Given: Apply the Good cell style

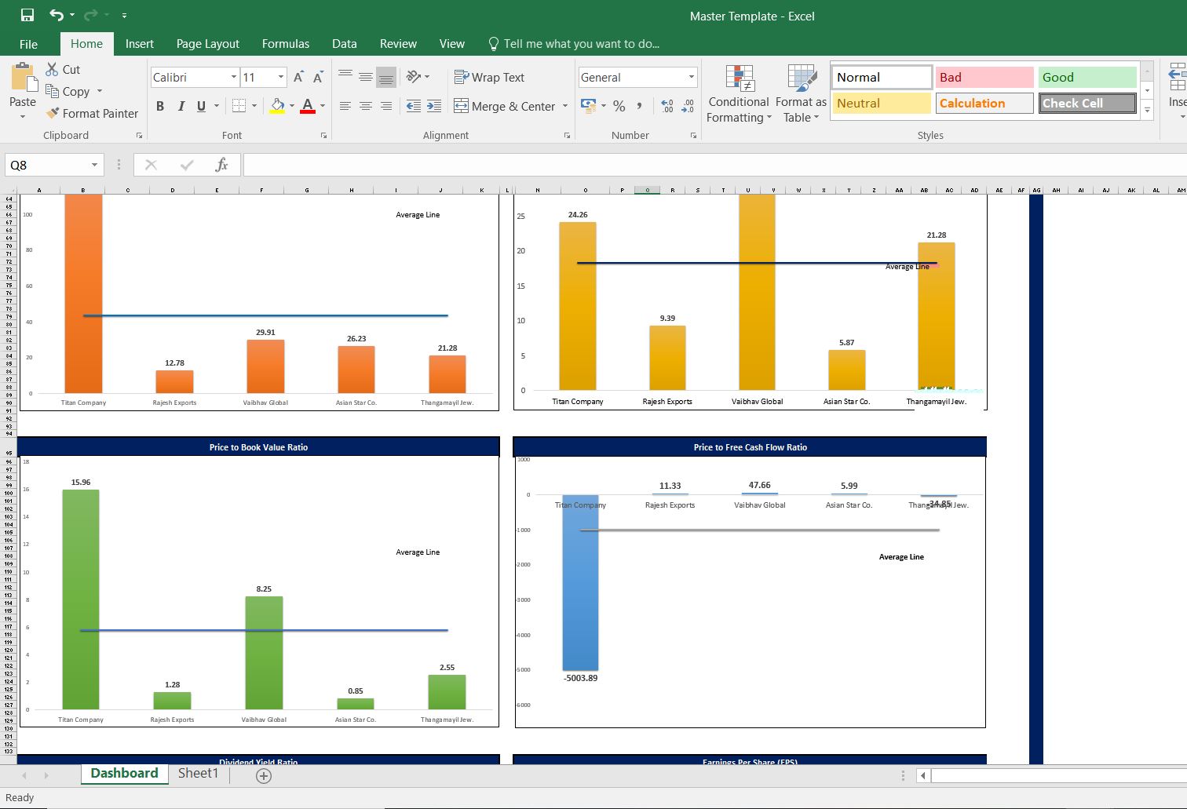Looking at the screenshot, I should pos(1087,77).
